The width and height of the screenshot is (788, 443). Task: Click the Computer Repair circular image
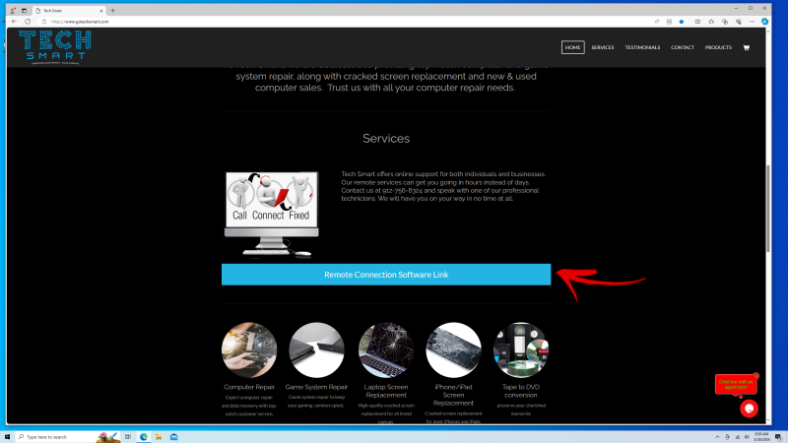coord(249,350)
